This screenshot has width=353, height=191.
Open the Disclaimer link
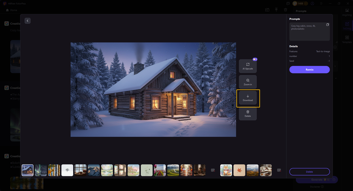click(x=317, y=187)
